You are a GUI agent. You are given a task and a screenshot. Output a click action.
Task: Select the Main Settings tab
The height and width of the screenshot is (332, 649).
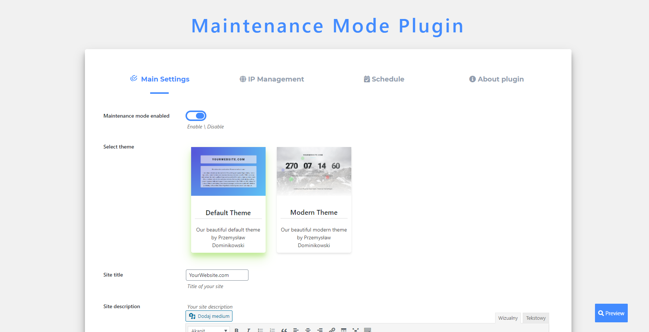click(159, 79)
